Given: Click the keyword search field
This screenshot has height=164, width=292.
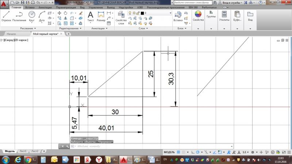Looking at the screenshot, I should 193,3.
